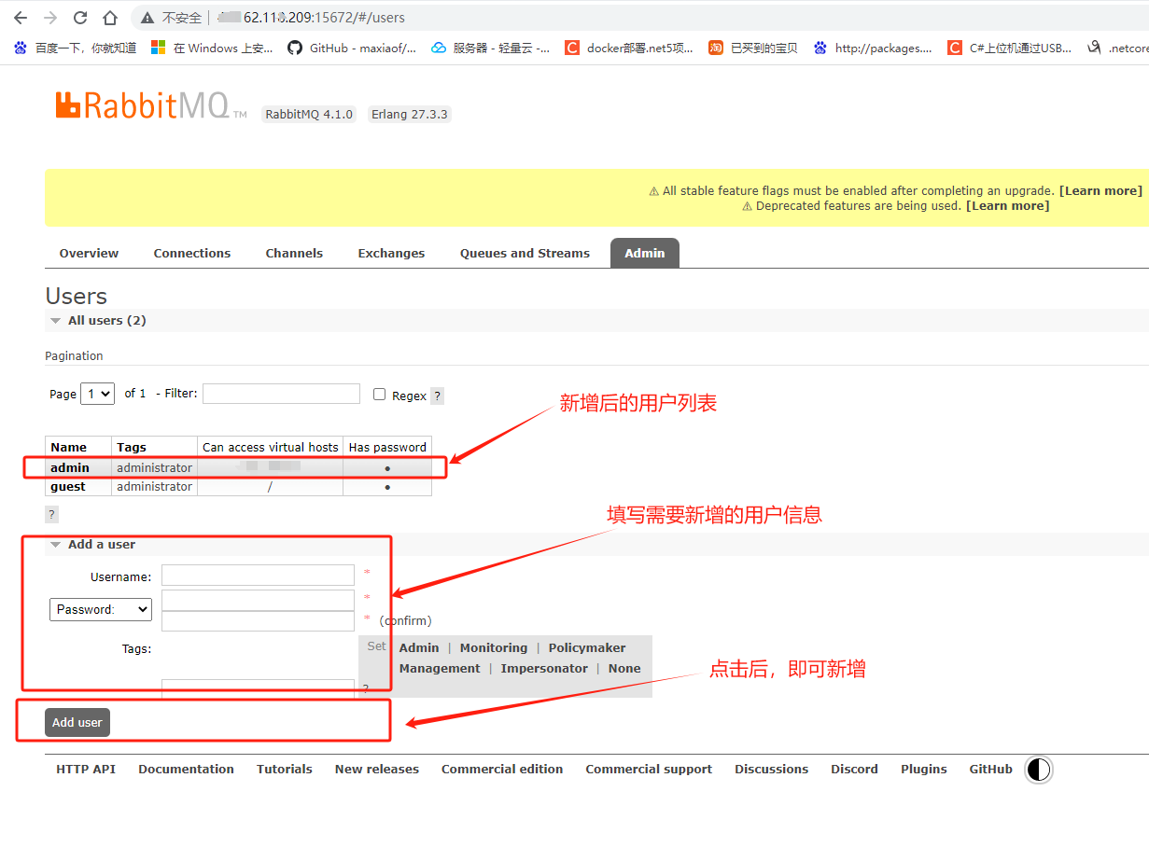Open the Plugins footer link
1149x861 pixels.
point(924,769)
